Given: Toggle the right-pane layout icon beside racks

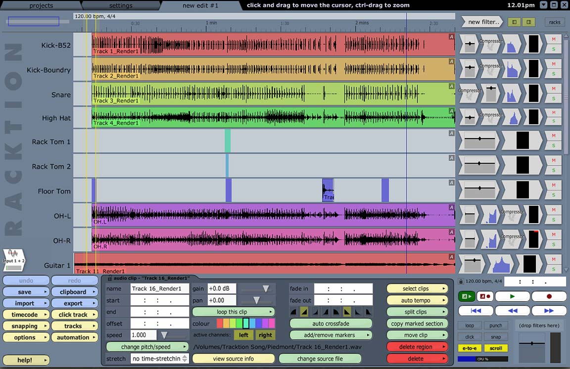Looking at the screenshot, I should [x=528, y=22].
